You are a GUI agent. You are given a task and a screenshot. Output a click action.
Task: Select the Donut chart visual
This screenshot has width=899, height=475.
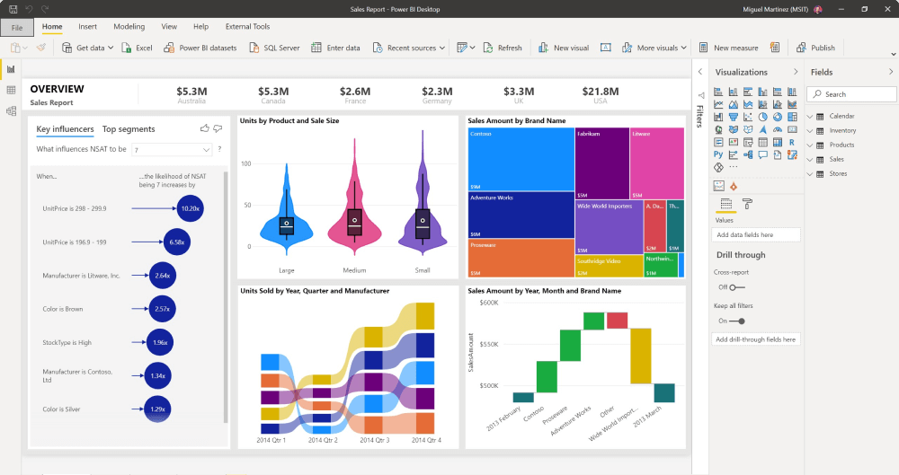(778, 117)
